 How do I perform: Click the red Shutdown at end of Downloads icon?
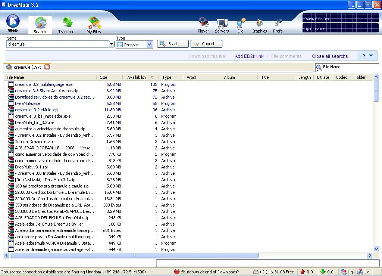click(177, 272)
